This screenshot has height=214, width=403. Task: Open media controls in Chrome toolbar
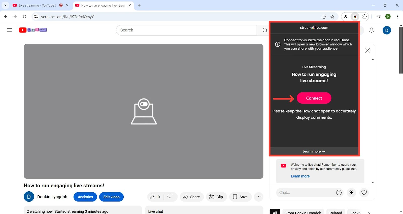pyautogui.click(x=379, y=17)
